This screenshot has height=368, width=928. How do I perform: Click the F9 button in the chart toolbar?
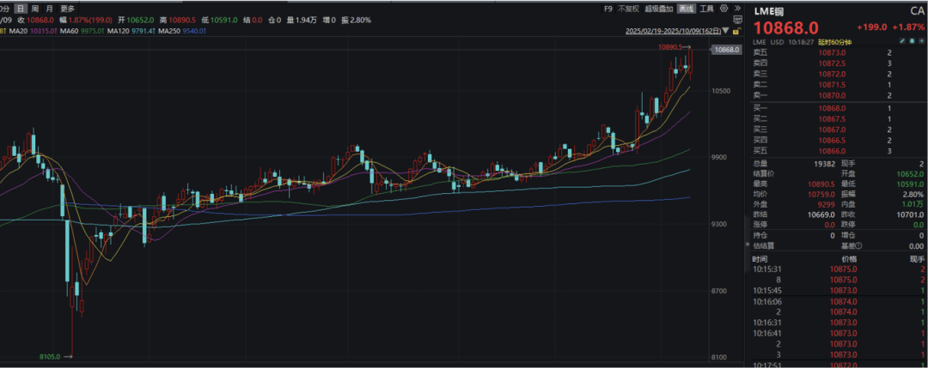[608, 9]
